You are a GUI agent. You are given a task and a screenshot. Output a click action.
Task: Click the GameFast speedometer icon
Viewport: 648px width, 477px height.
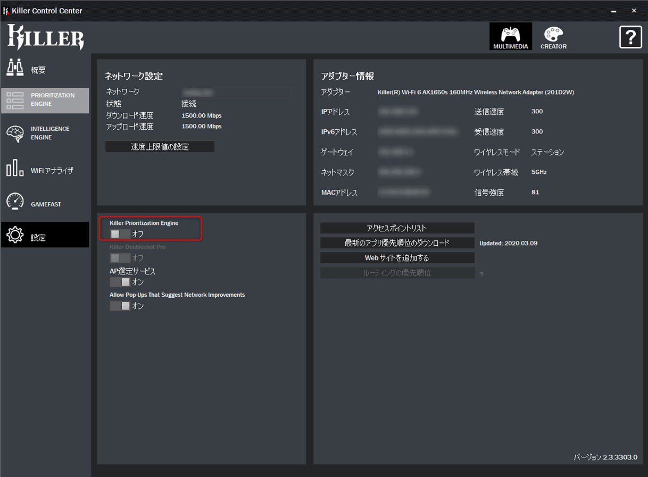15,201
